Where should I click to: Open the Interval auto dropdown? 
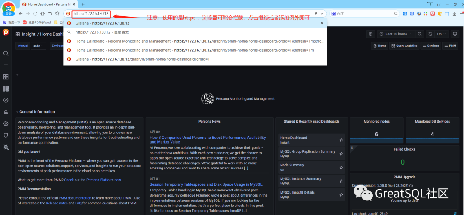[39, 46]
